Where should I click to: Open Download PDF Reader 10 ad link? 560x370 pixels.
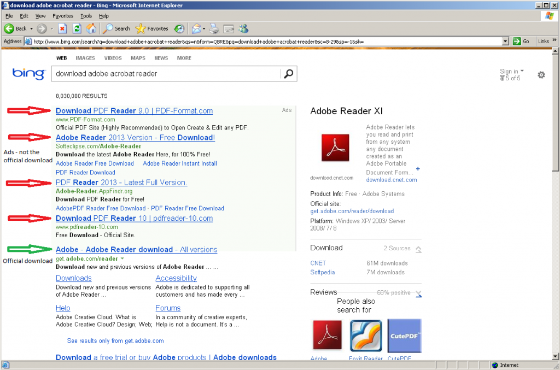(x=135, y=218)
